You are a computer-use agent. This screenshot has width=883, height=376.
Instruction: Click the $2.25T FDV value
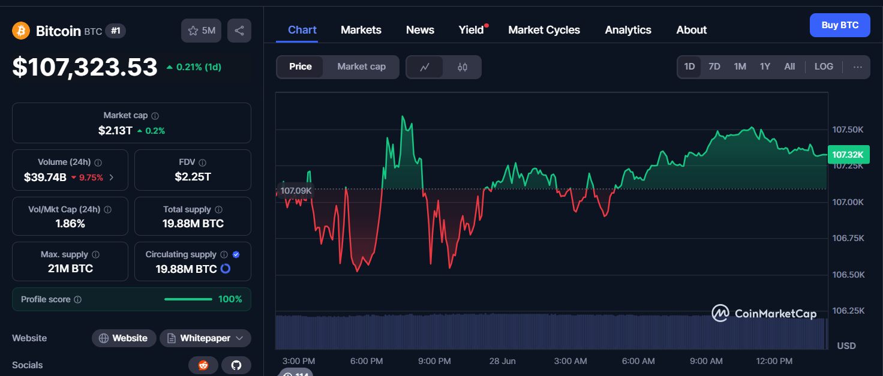193,177
